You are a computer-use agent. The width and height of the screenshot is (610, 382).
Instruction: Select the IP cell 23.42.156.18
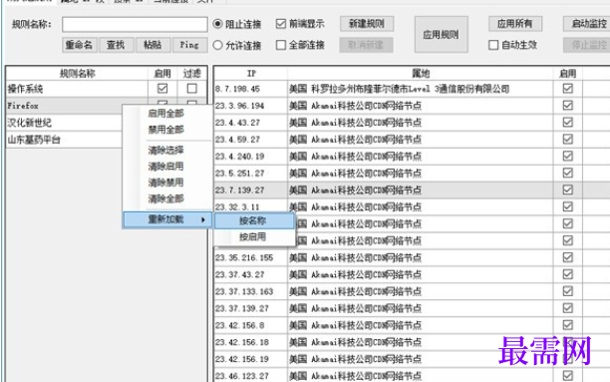pos(251,342)
